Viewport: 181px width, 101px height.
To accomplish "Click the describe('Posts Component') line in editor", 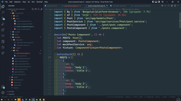I will [x=79, y=35].
